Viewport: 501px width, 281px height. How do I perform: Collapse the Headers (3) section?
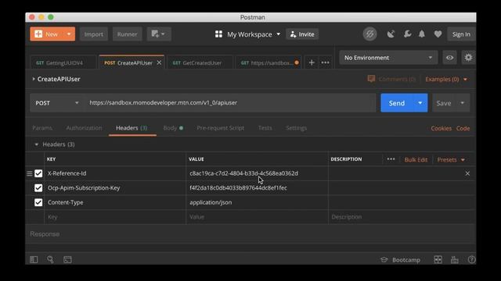point(37,144)
